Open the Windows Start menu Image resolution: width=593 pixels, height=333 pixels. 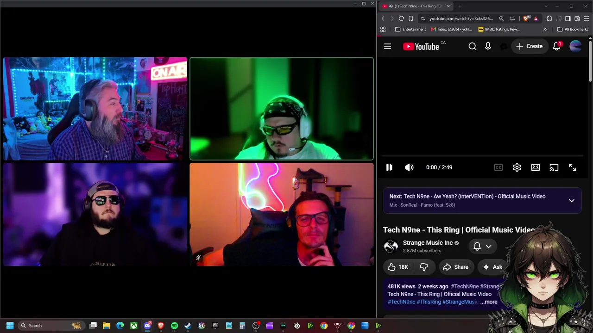tap(10, 326)
